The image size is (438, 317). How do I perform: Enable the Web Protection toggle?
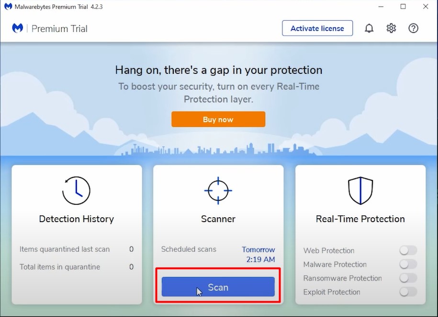(x=408, y=250)
